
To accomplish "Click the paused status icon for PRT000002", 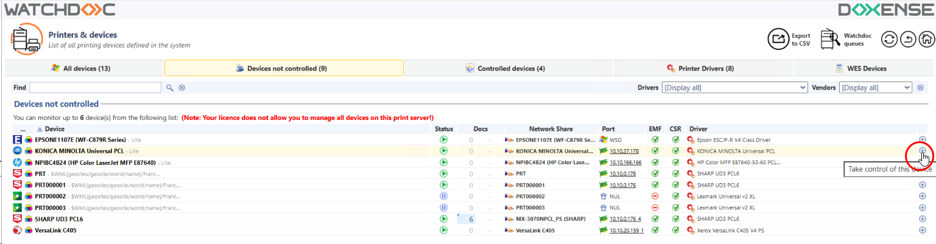I will [x=443, y=197].
